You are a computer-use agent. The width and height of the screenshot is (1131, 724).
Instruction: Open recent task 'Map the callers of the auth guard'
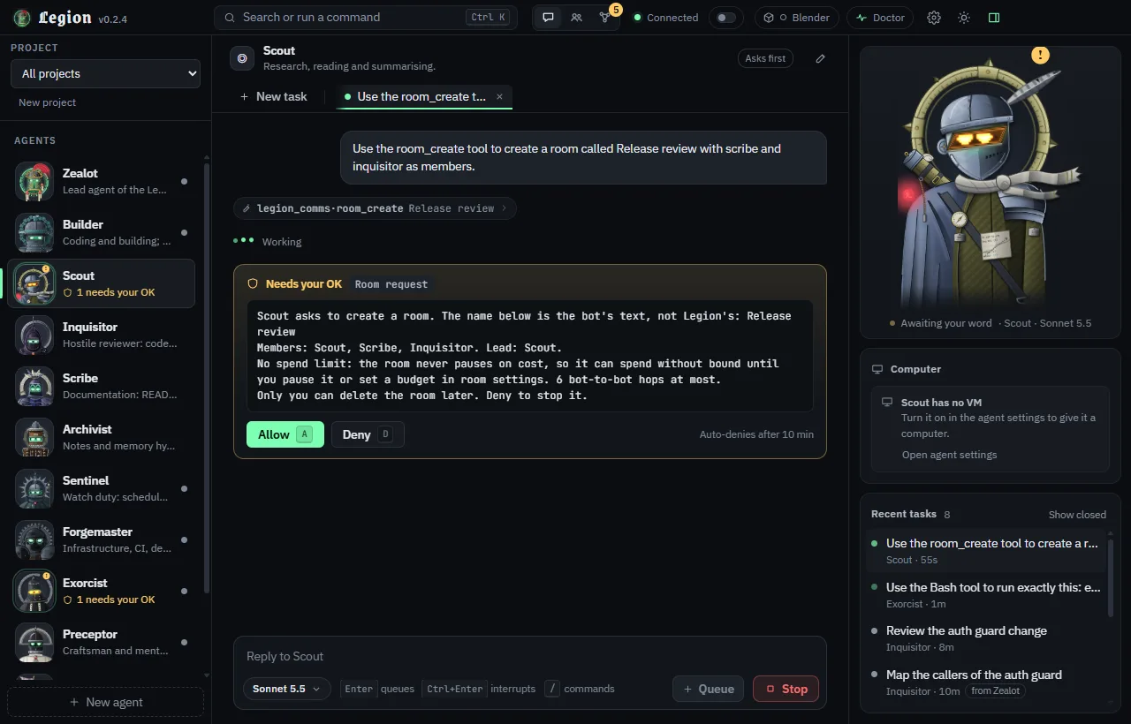point(986,683)
